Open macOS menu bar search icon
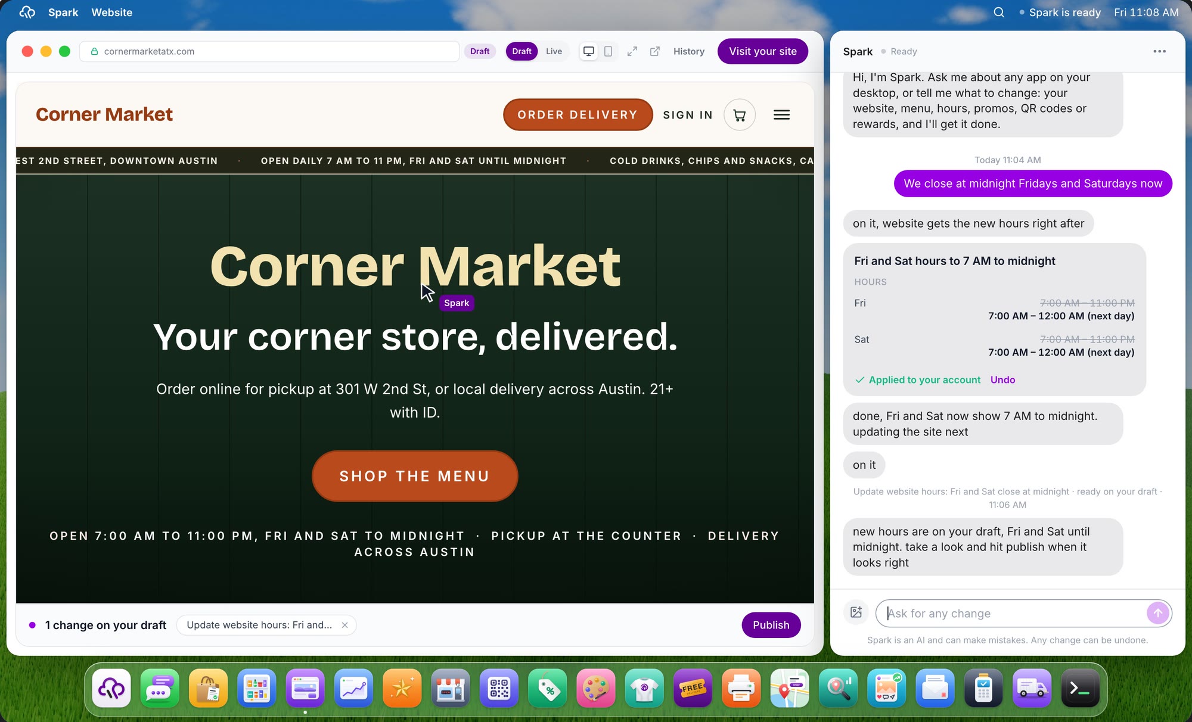The width and height of the screenshot is (1192, 722). click(x=999, y=13)
